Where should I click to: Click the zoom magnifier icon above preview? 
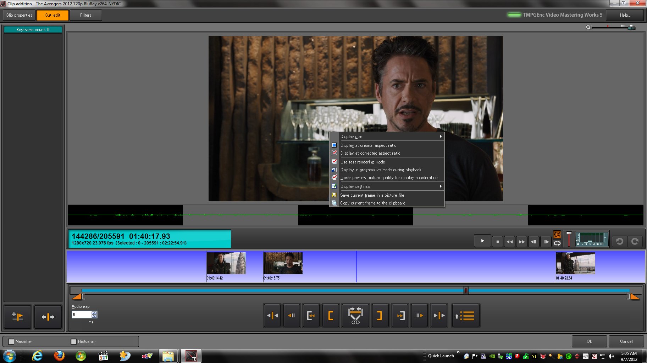pyautogui.click(x=588, y=27)
